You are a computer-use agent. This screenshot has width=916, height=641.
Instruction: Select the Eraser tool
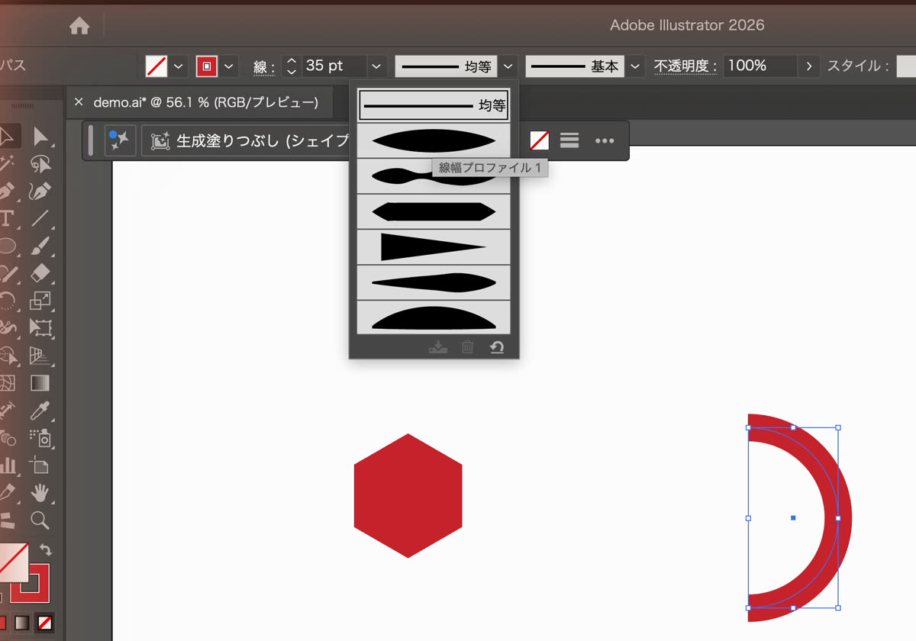pyautogui.click(x=40, y=273)
